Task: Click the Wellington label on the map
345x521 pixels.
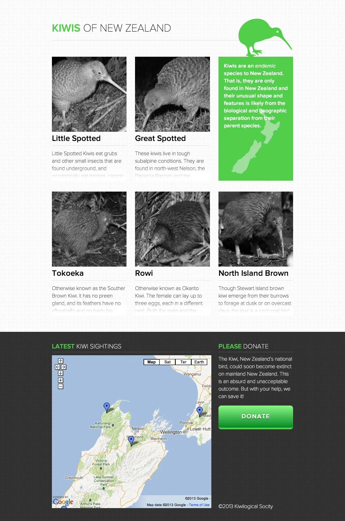Action: point(171,432)
